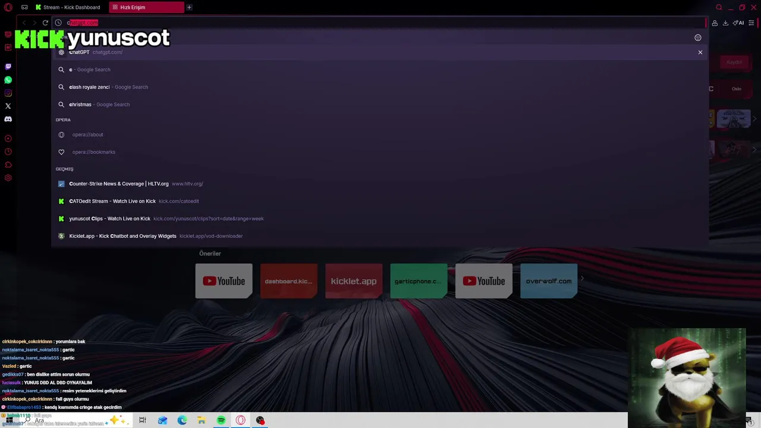Open a new tab with plus button
This screenshot has height=428, width=761.
189,7
